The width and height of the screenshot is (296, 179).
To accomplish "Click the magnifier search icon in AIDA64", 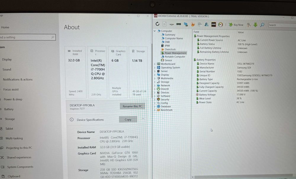I will [262, 25].
